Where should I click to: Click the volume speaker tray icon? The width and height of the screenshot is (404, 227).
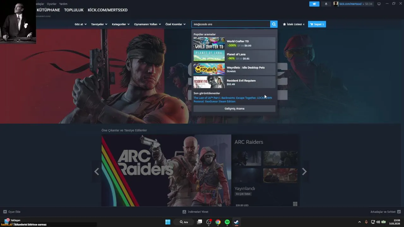point(378,222)
